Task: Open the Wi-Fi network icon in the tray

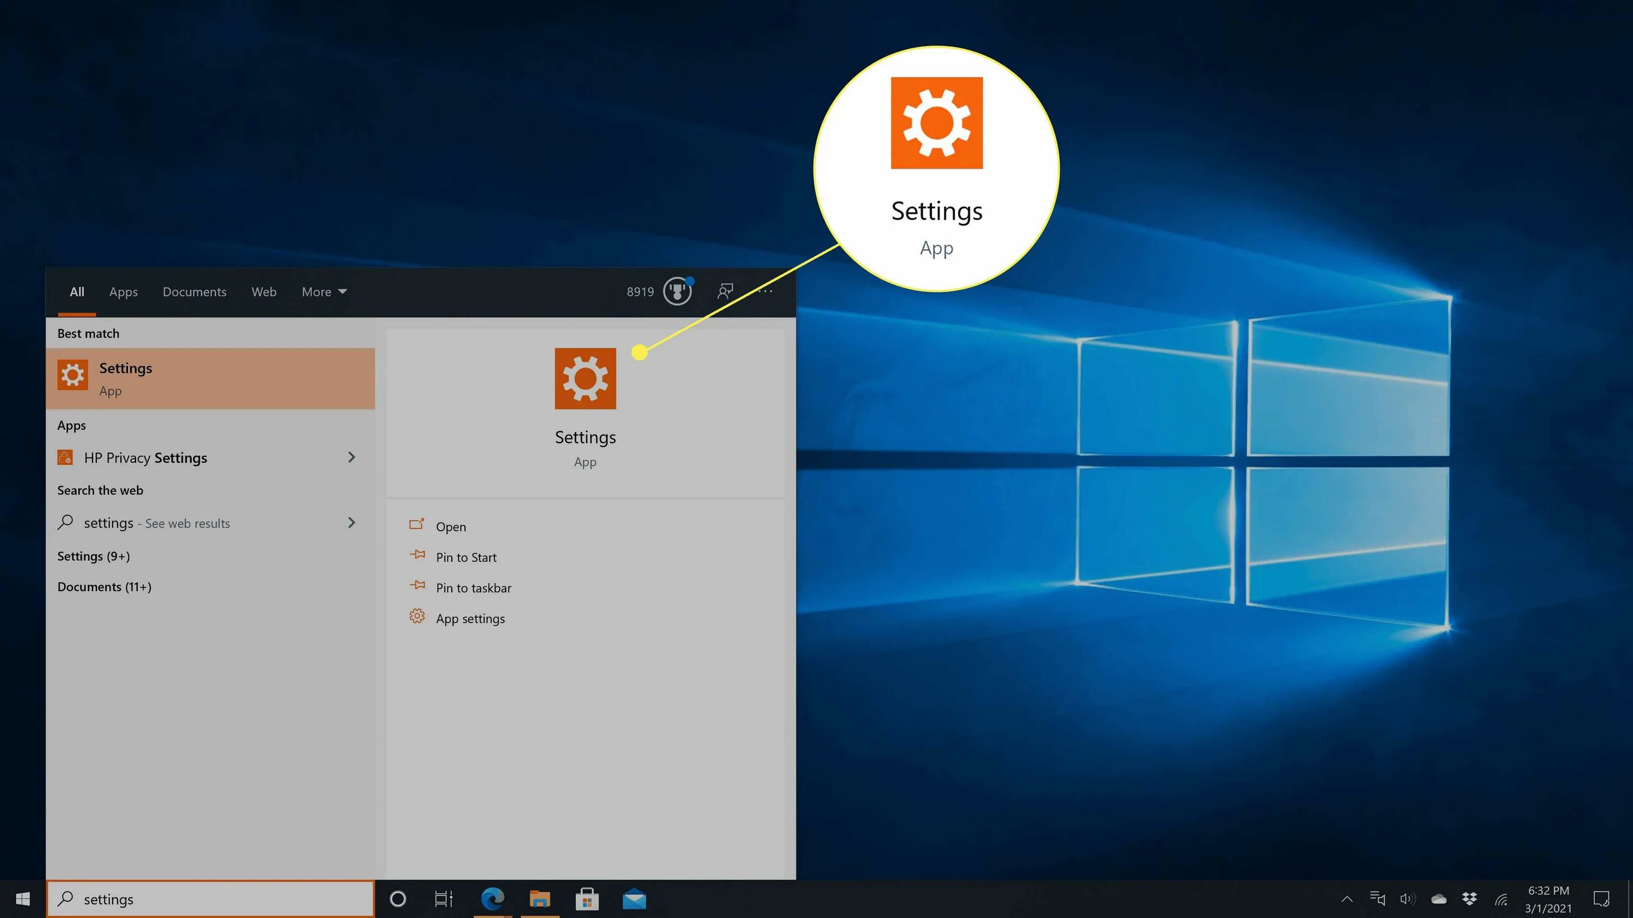Action: 1501,898
